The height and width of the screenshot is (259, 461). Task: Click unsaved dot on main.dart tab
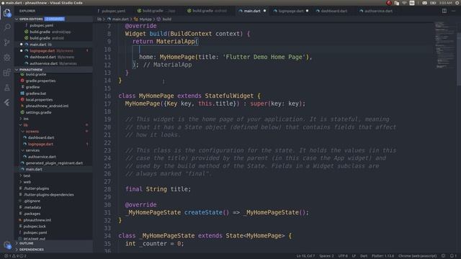coord(264,11)
